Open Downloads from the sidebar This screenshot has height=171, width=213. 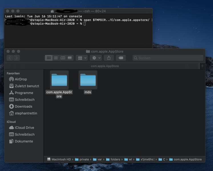pyautogui.click(x=23, y=106)
